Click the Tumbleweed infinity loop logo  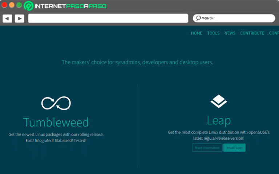(56, 103)
